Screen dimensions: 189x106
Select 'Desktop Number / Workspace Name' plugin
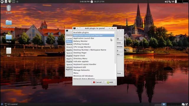[x=94, y=50]
